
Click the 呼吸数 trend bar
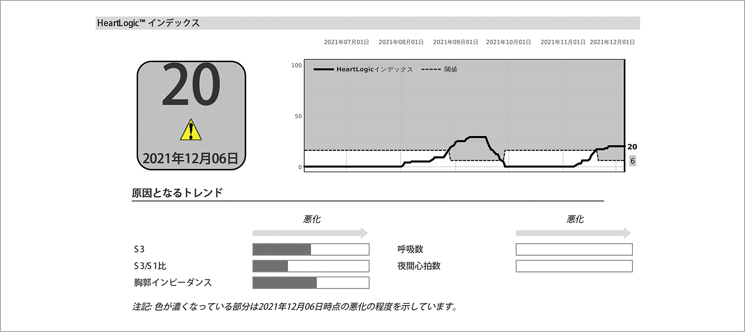(574, 249)
